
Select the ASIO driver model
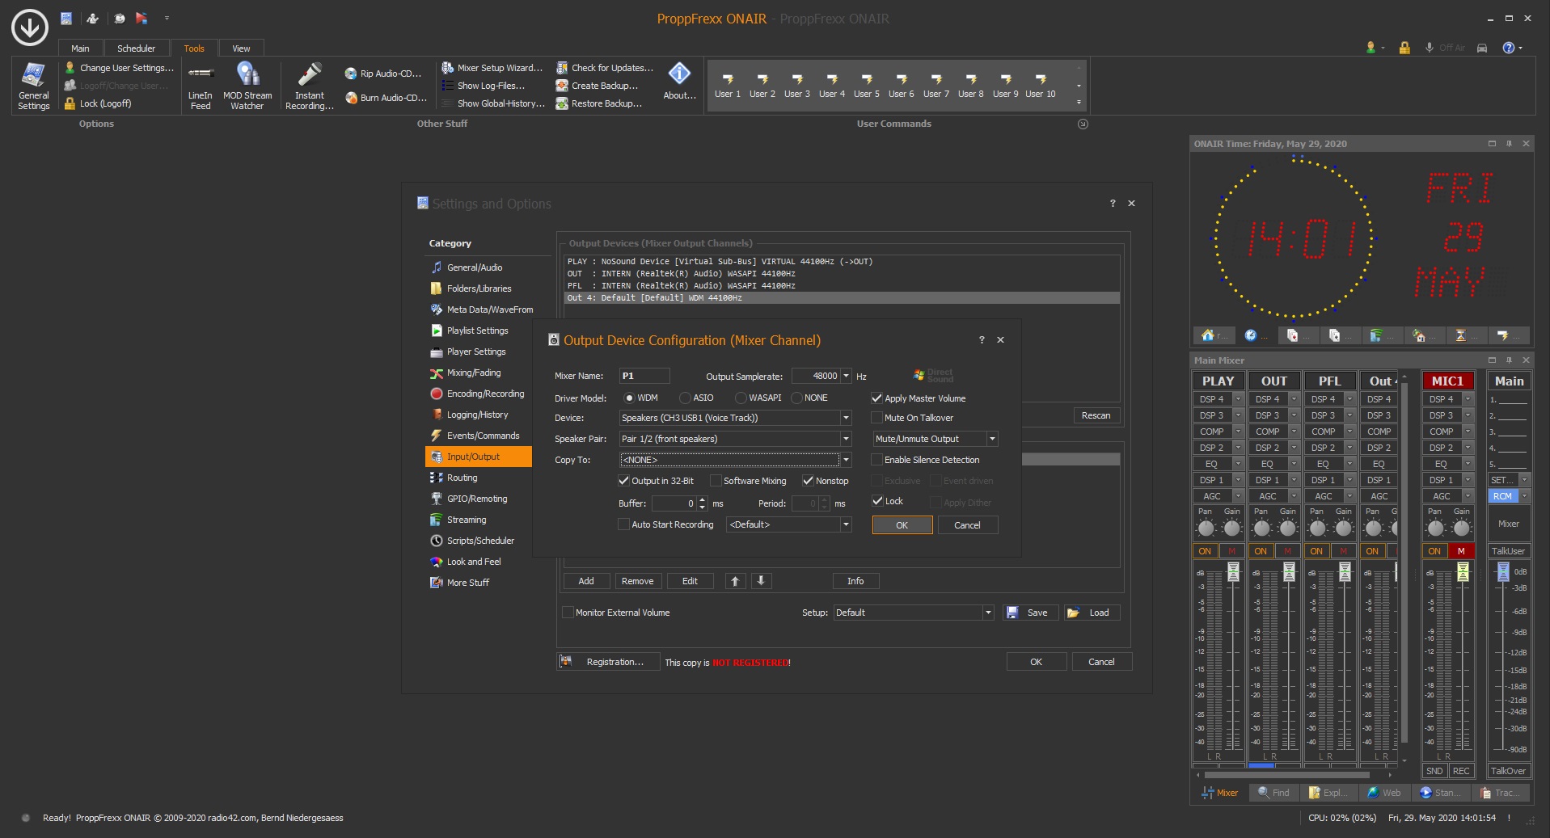tap(686, 398)
